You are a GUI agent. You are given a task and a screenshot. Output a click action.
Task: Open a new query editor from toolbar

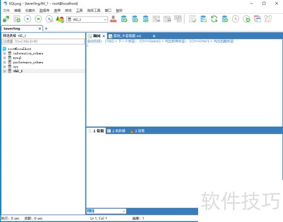pyautogui.click(x=17, y=19)
